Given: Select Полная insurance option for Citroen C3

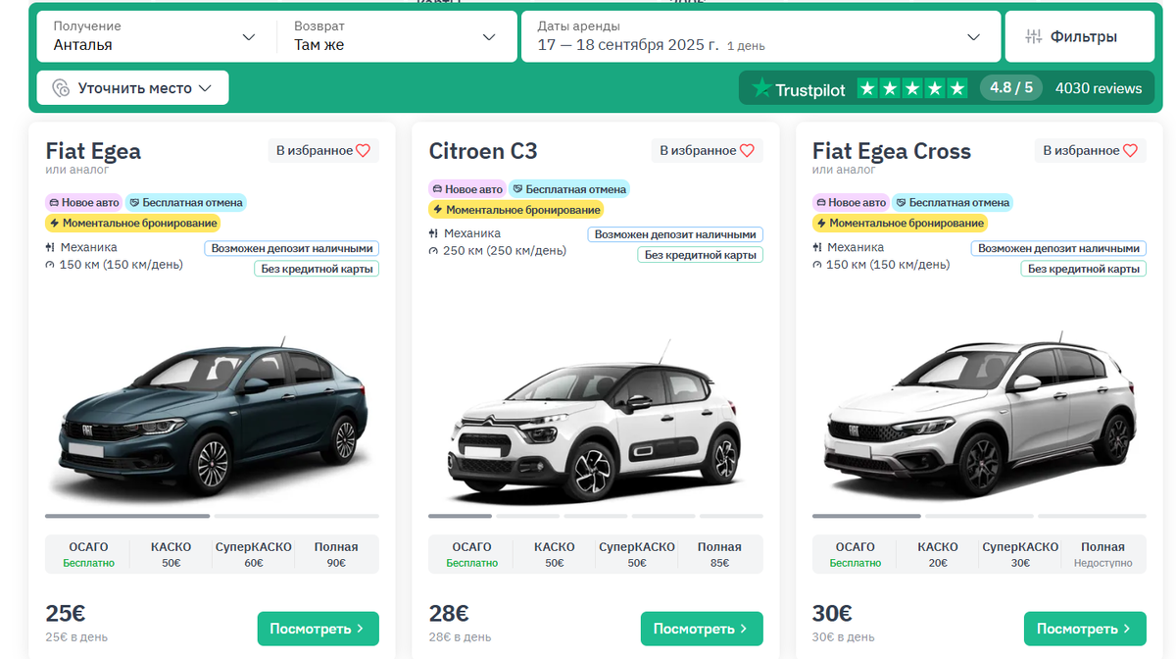Looking at the screenshot, I should 719,554.
